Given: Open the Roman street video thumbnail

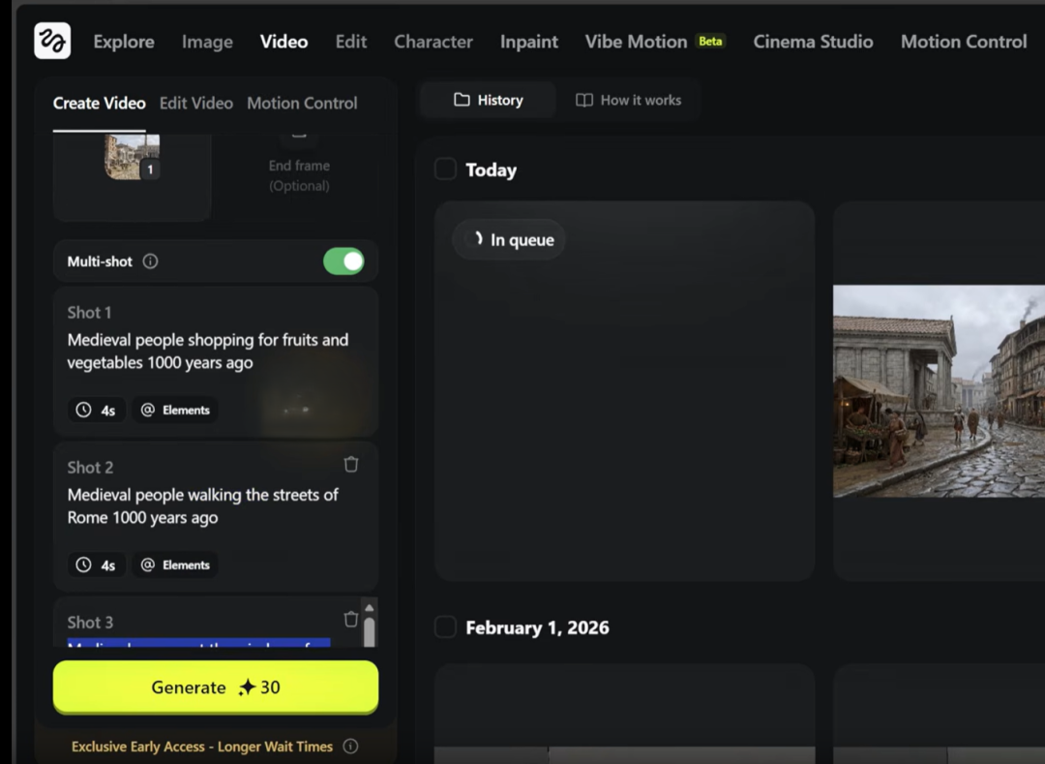Looking at the screenshot, I should pyautogui.click(x=939, y=391).
